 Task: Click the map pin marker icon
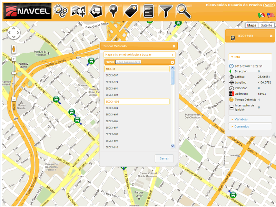(x=113, y=11)
